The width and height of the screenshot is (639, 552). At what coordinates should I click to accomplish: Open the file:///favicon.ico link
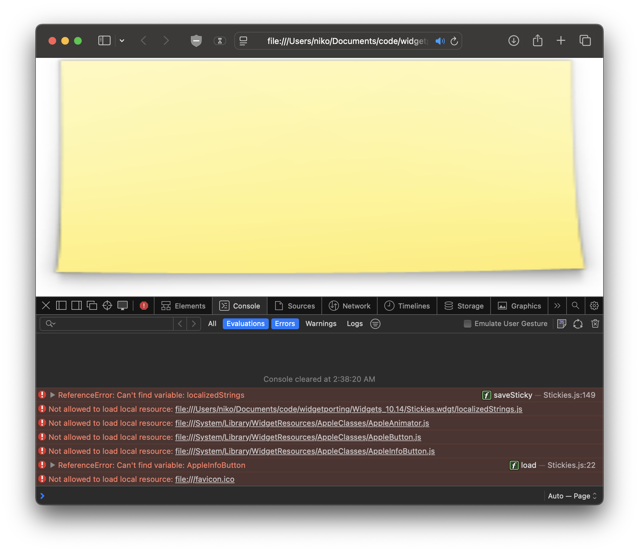tap(205, 479)
